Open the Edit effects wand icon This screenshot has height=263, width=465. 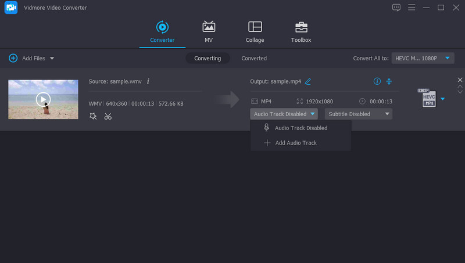point(93,116)
